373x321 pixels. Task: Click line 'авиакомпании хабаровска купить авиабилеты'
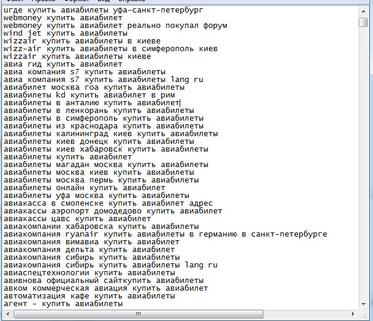click(x=101, y=226)
